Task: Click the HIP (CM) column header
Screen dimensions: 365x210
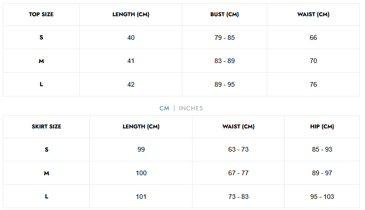Action: (x=322, y=127)
